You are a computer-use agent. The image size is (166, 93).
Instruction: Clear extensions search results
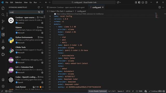point(39,12)
